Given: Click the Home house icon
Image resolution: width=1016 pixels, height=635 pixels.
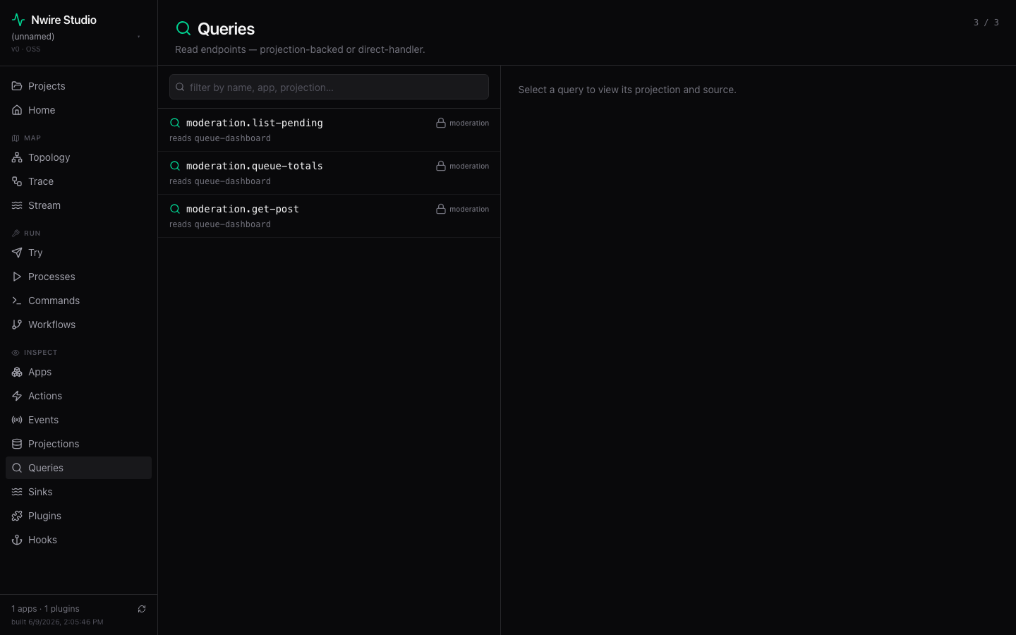Looking at the screenshot, I should point(17,110).
